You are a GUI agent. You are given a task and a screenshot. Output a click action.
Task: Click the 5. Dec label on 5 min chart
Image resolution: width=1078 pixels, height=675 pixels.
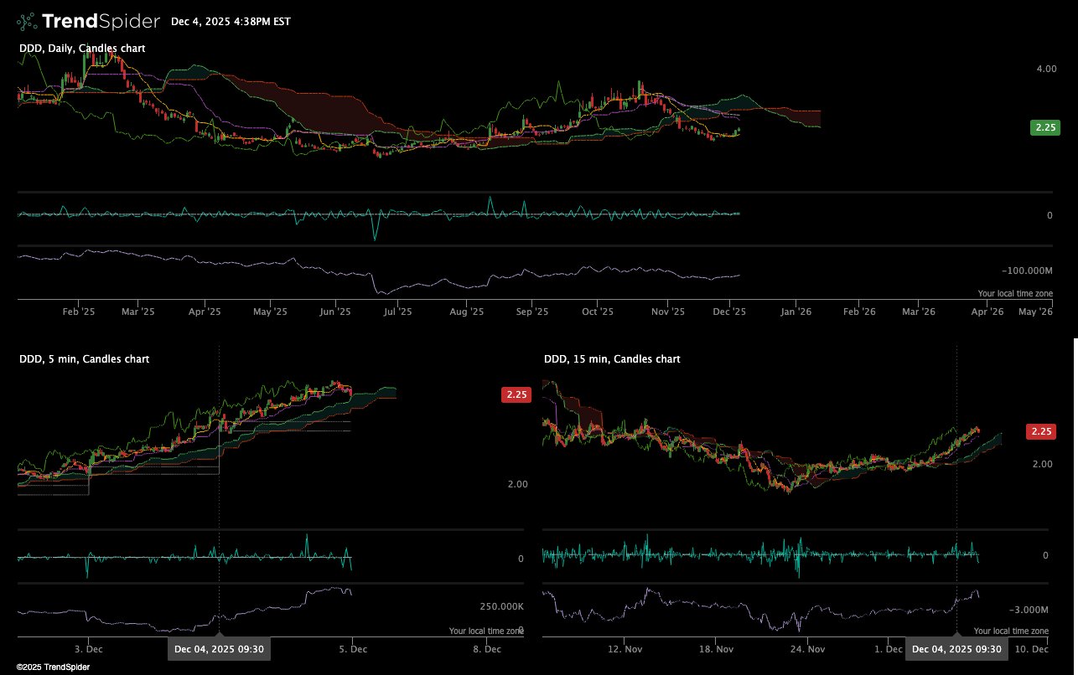click(353, 649)
